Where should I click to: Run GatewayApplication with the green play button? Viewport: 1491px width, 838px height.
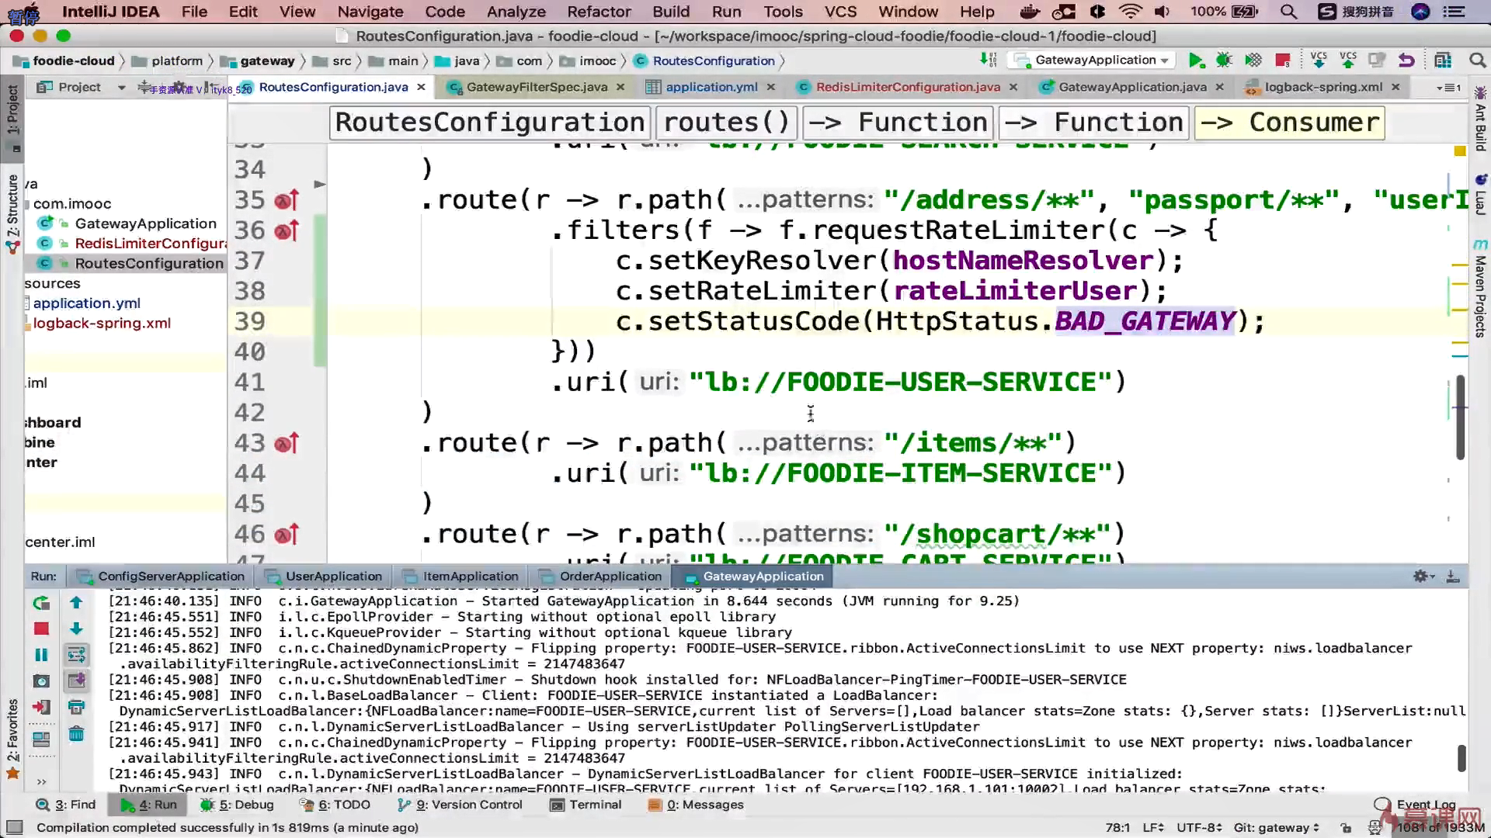(x=1196, y=61)
